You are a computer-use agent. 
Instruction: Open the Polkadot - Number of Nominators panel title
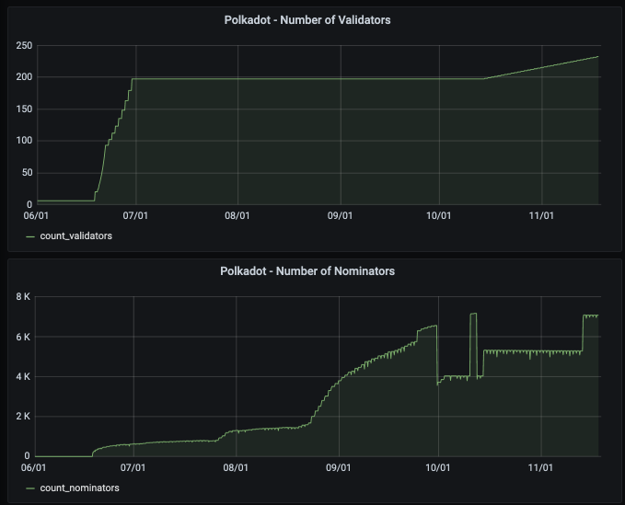pos(307,271)
